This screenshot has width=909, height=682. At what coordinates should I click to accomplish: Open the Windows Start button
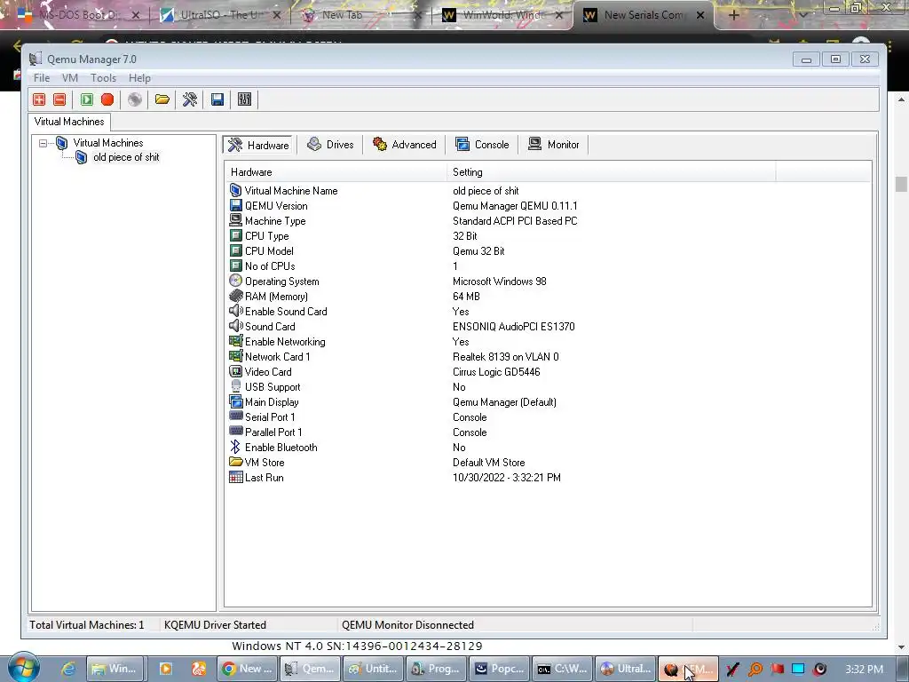(24, 668)
